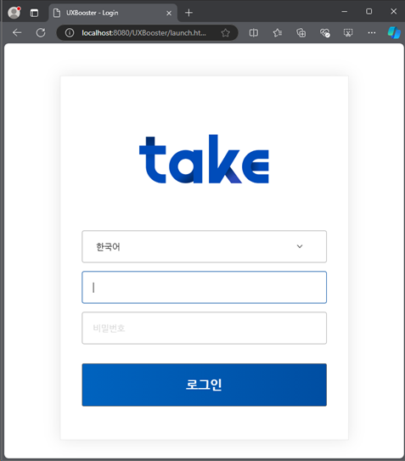The width and height of the screenshot is (405, 461).
Task: Click the screenshot capture icon
Action: click(348, 32)
